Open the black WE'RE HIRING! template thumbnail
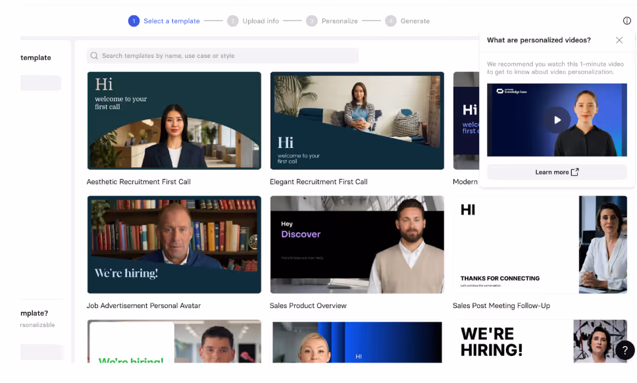 [x=540, y=341]
